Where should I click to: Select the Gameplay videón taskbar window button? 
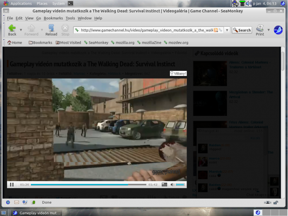point(36,213)
